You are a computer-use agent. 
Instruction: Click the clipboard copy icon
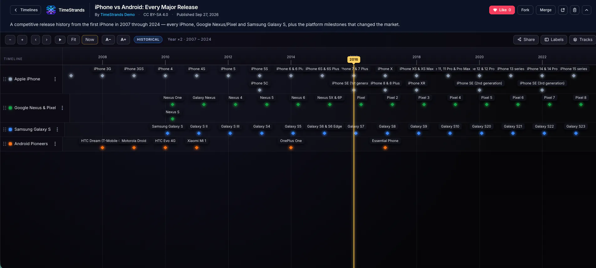575,10
